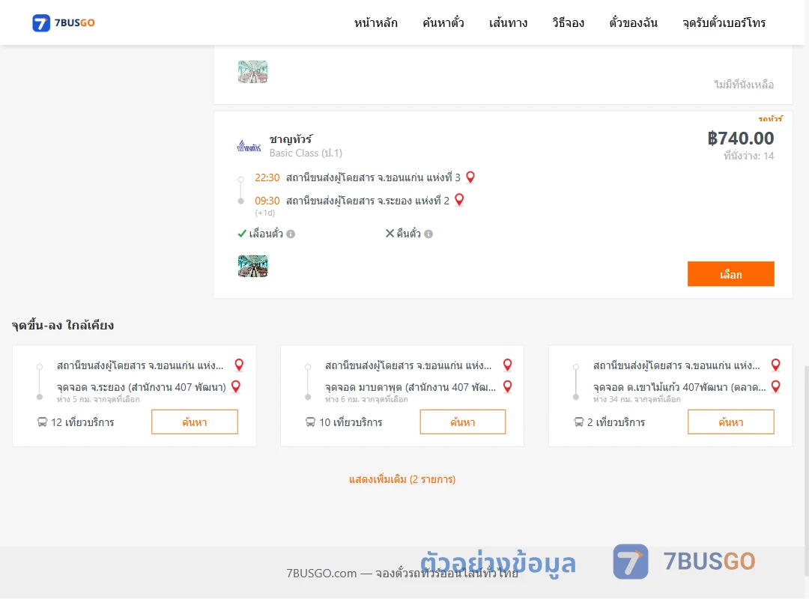Click ค้นหา on the 2 เที่ยวบริการ card
This screenshot has height=599, width=809.
point(730,422)
